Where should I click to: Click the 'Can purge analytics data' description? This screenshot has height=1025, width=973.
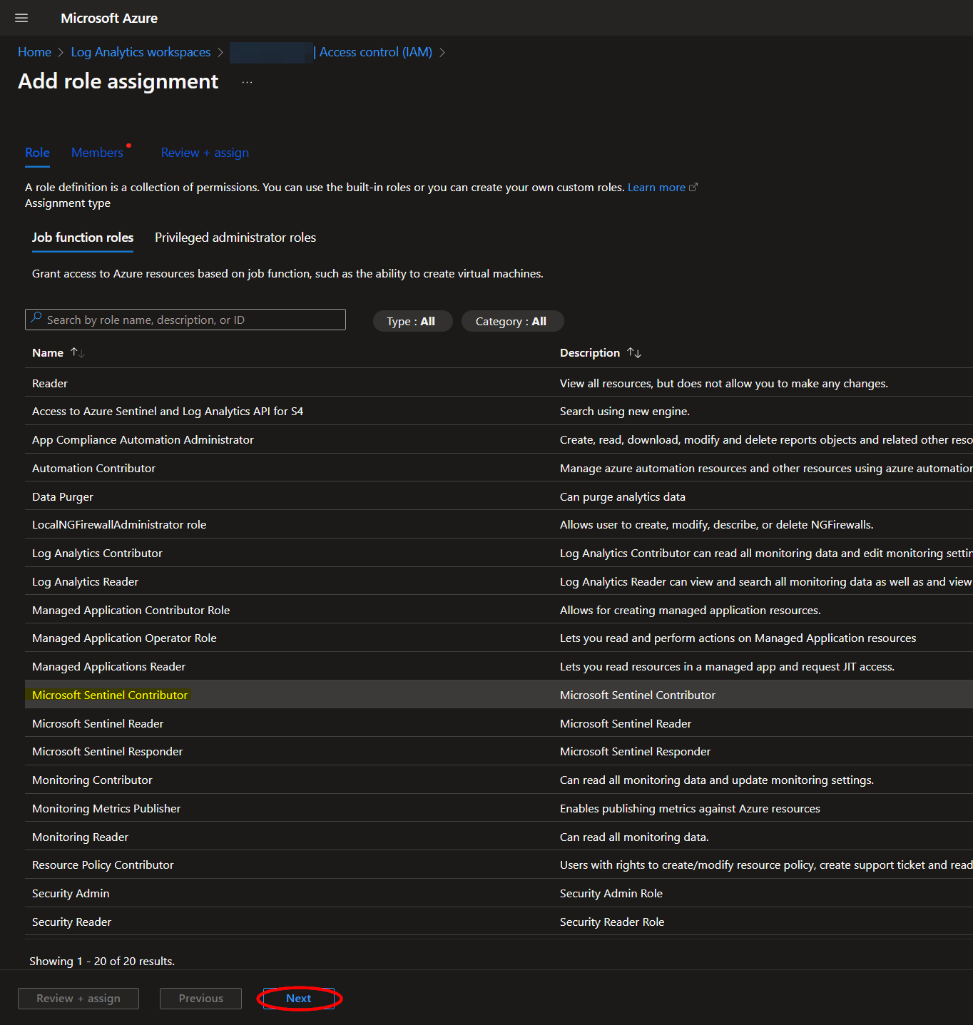(623, 496)
